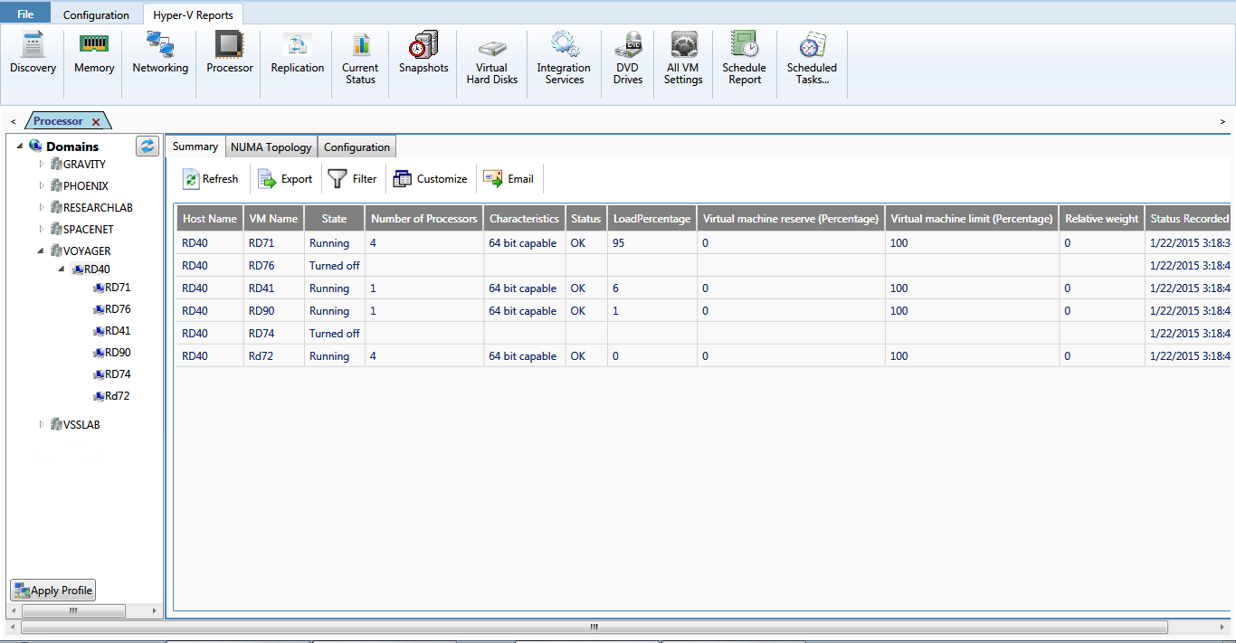
Task: Sort by State column header
Action: 334,218
